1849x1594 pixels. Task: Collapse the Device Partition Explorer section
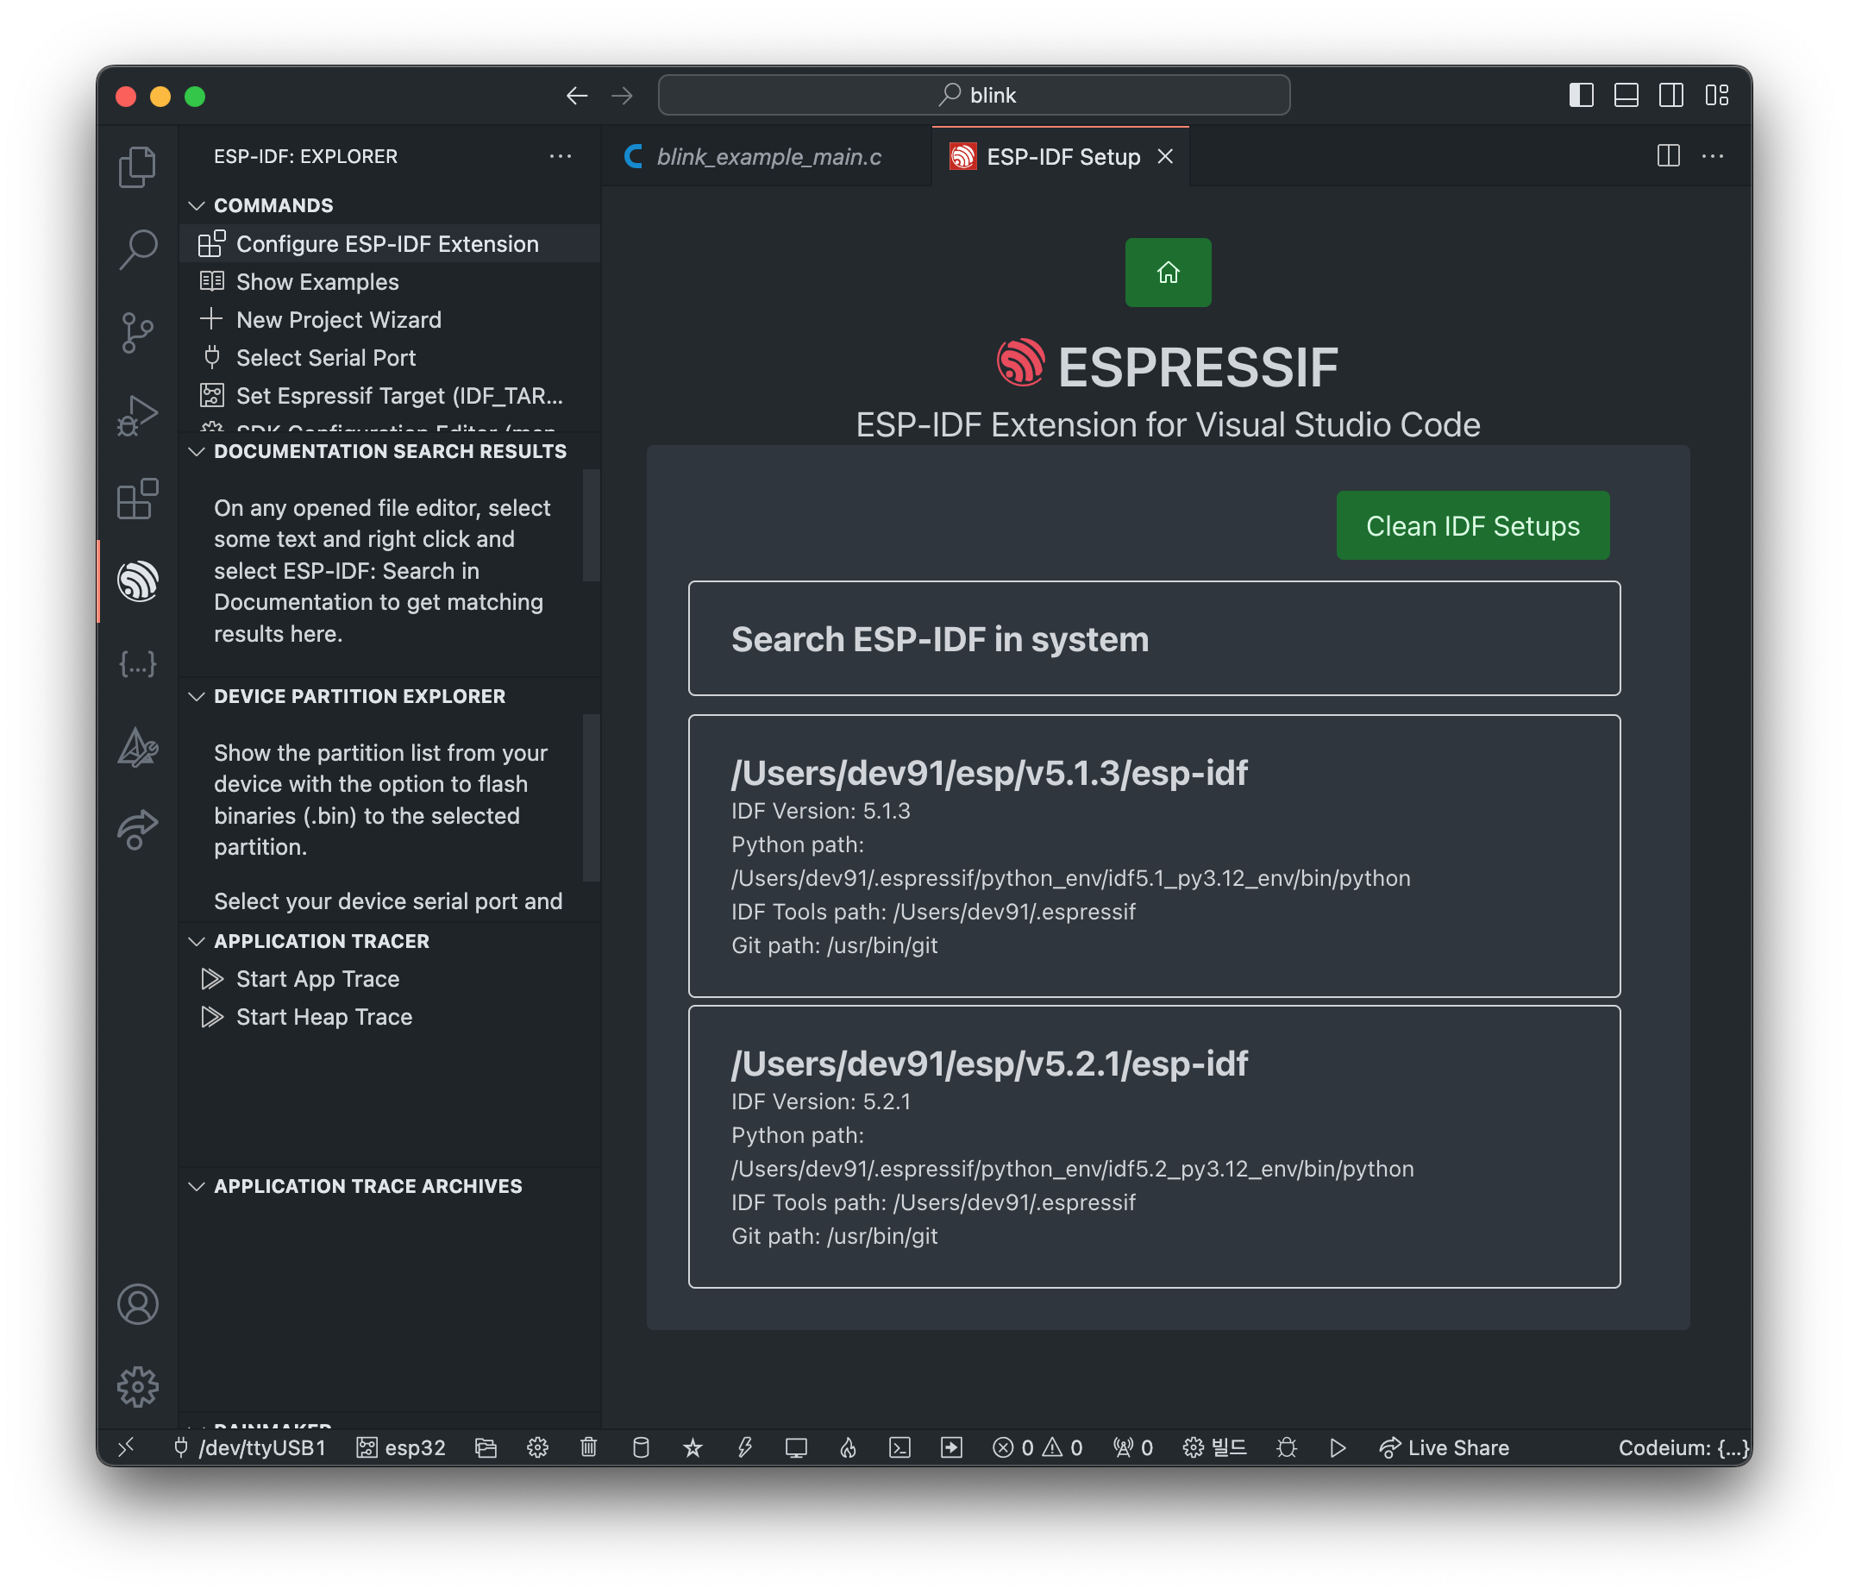click(x=359, y=696)
